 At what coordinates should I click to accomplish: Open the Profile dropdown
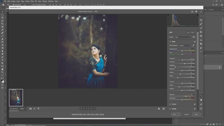click(x=183, y=37)
